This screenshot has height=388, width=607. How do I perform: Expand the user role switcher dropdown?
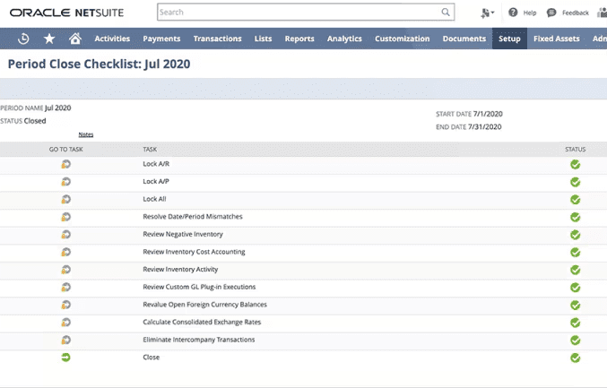coord(487,13)
